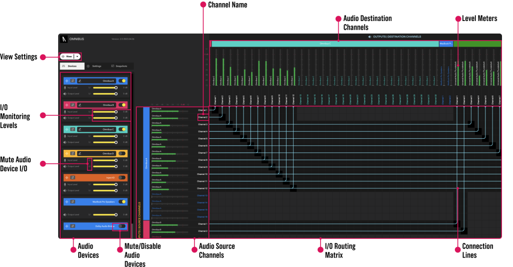Image resolution: width=513 pixels, height=267 pixels.
Task: Enable the Omnibus D device toggle
Action: tap(122, 153)
